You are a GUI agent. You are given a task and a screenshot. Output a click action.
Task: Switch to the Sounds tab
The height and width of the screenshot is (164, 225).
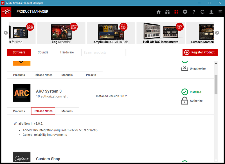(43, 52)
